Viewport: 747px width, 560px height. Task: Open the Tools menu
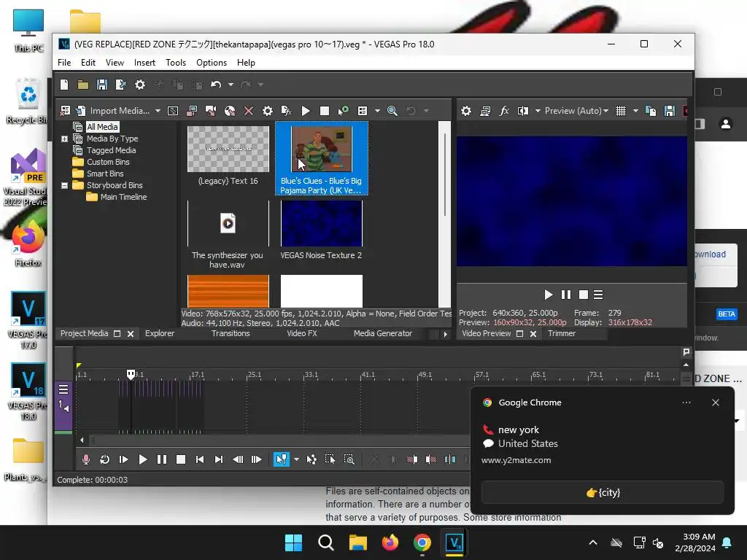176,63
